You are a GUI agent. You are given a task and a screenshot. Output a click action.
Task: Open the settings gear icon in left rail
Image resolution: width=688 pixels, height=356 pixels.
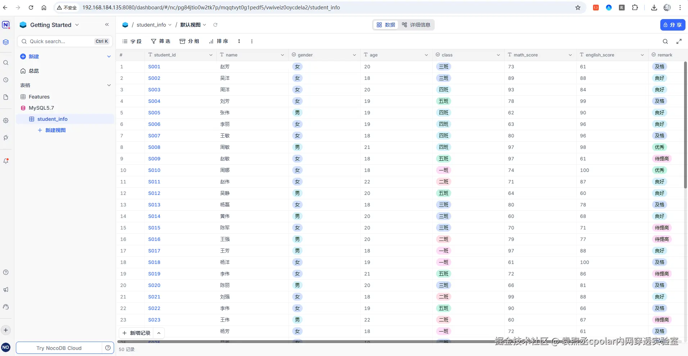point(6,120)
